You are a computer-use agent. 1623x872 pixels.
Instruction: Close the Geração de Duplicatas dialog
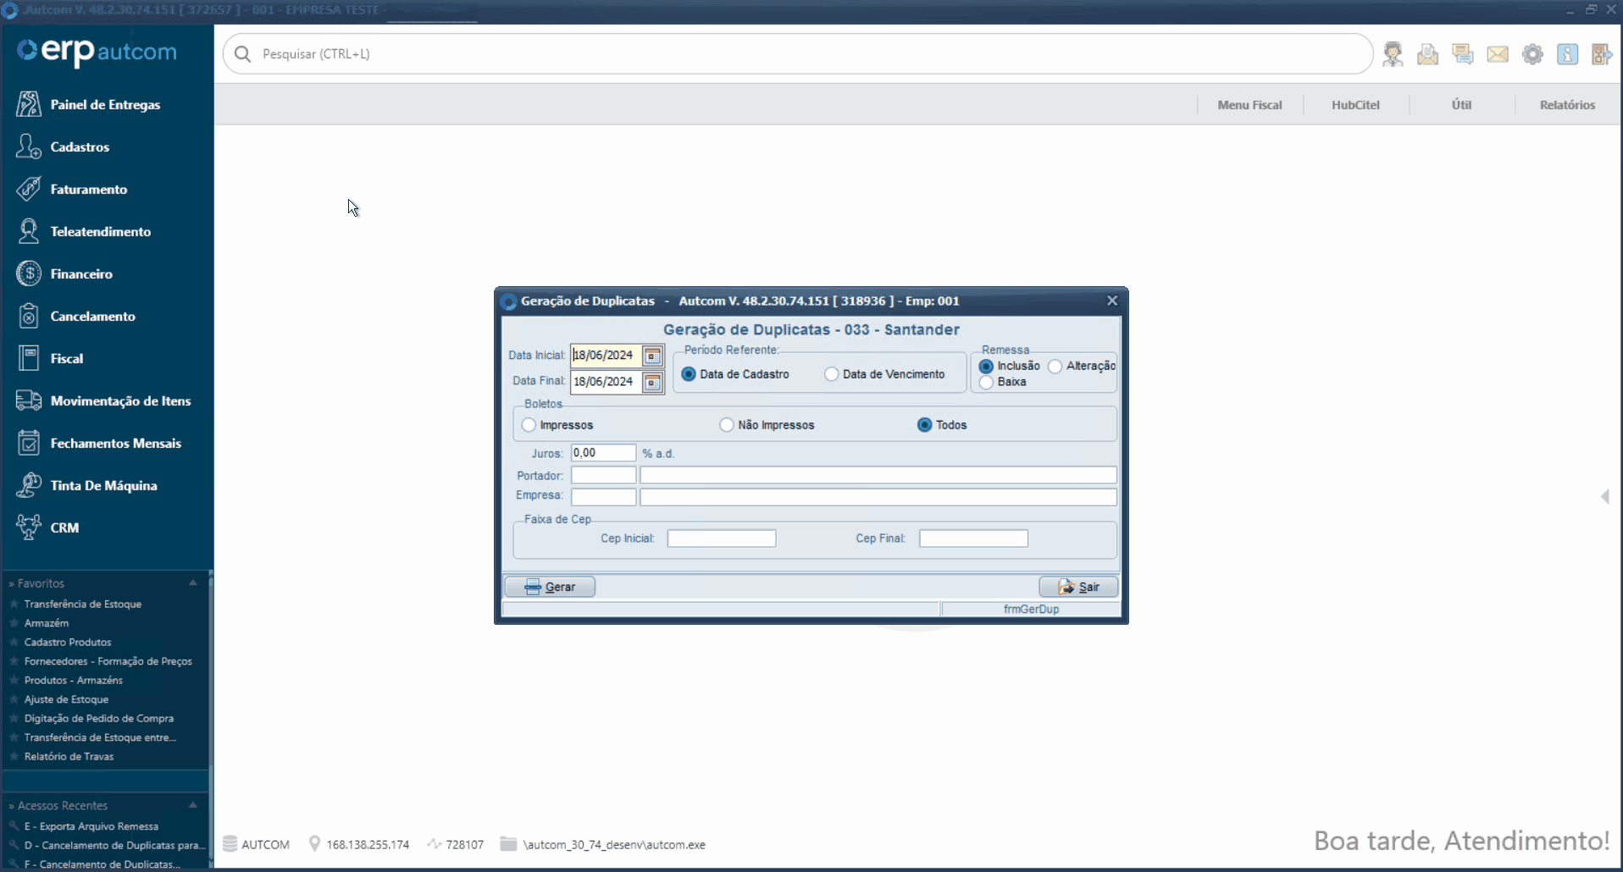tap(1112, 301)
